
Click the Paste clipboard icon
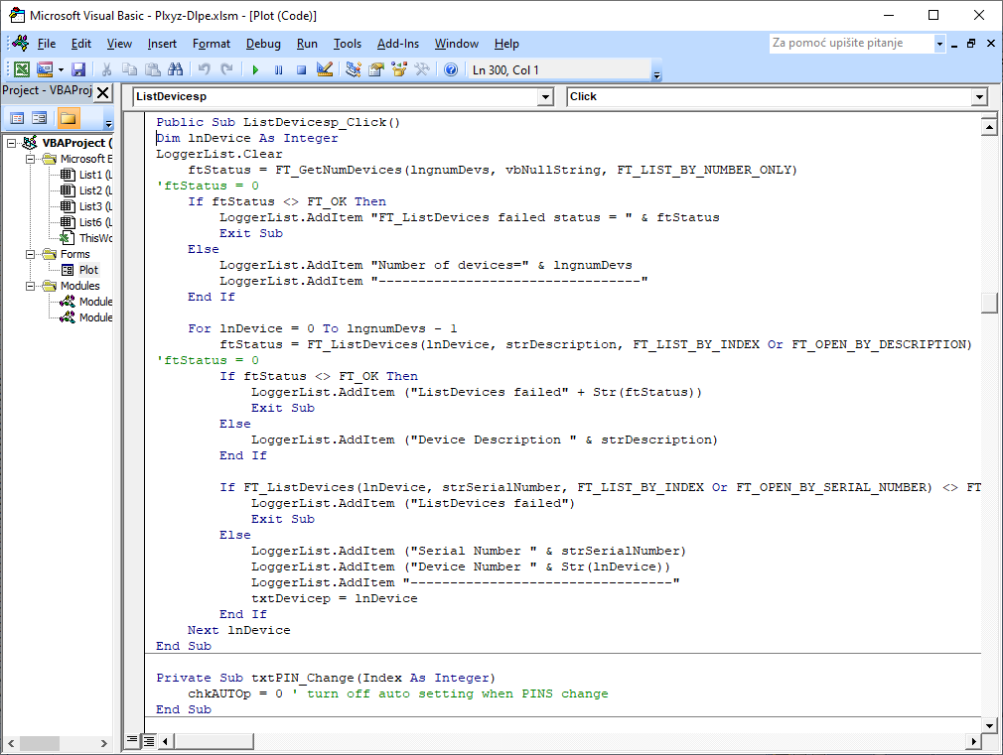point(153,69)
